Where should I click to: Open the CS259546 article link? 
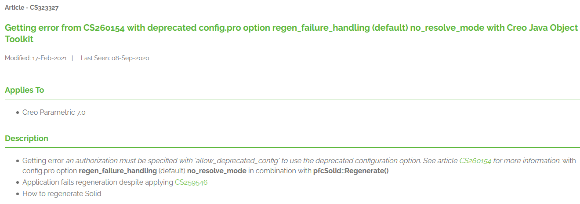(191, 182)
